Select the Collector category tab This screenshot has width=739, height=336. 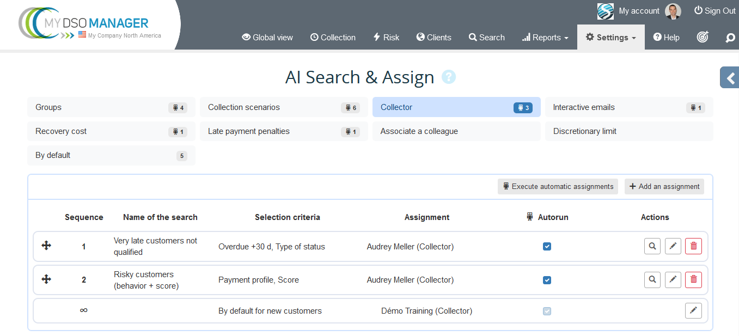(x=456, y=107)
